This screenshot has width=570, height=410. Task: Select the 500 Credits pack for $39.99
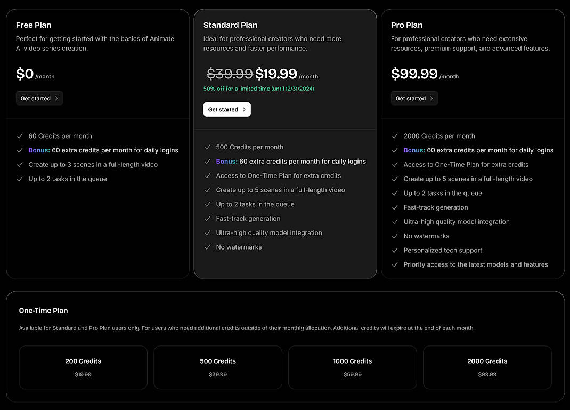[217, 367]
